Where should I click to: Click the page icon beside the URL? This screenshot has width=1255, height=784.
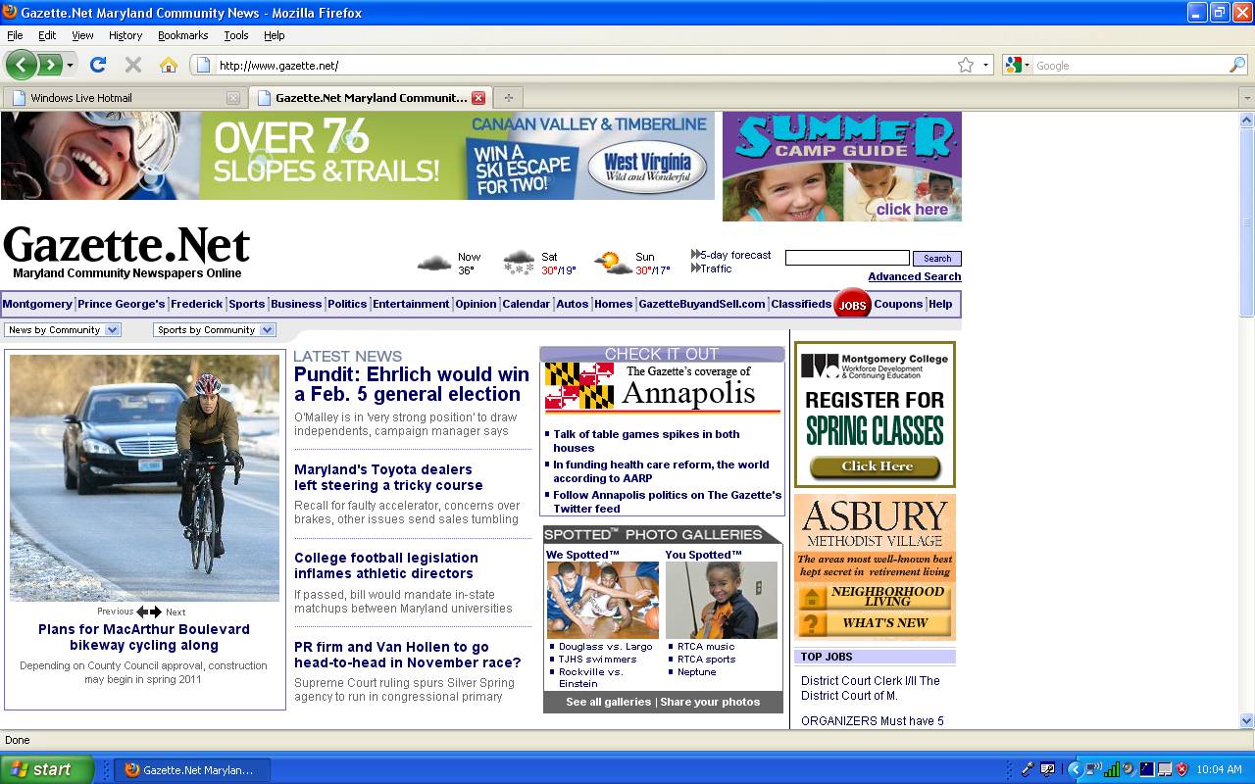tap(203, 65)
